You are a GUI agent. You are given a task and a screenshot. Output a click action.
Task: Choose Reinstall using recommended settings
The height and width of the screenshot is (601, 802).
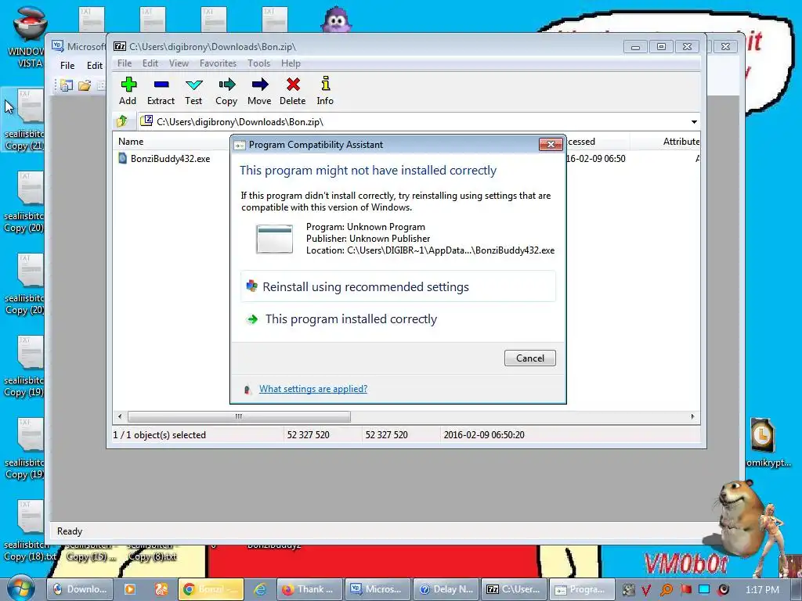pyautogui.click(x=398, y=286)
